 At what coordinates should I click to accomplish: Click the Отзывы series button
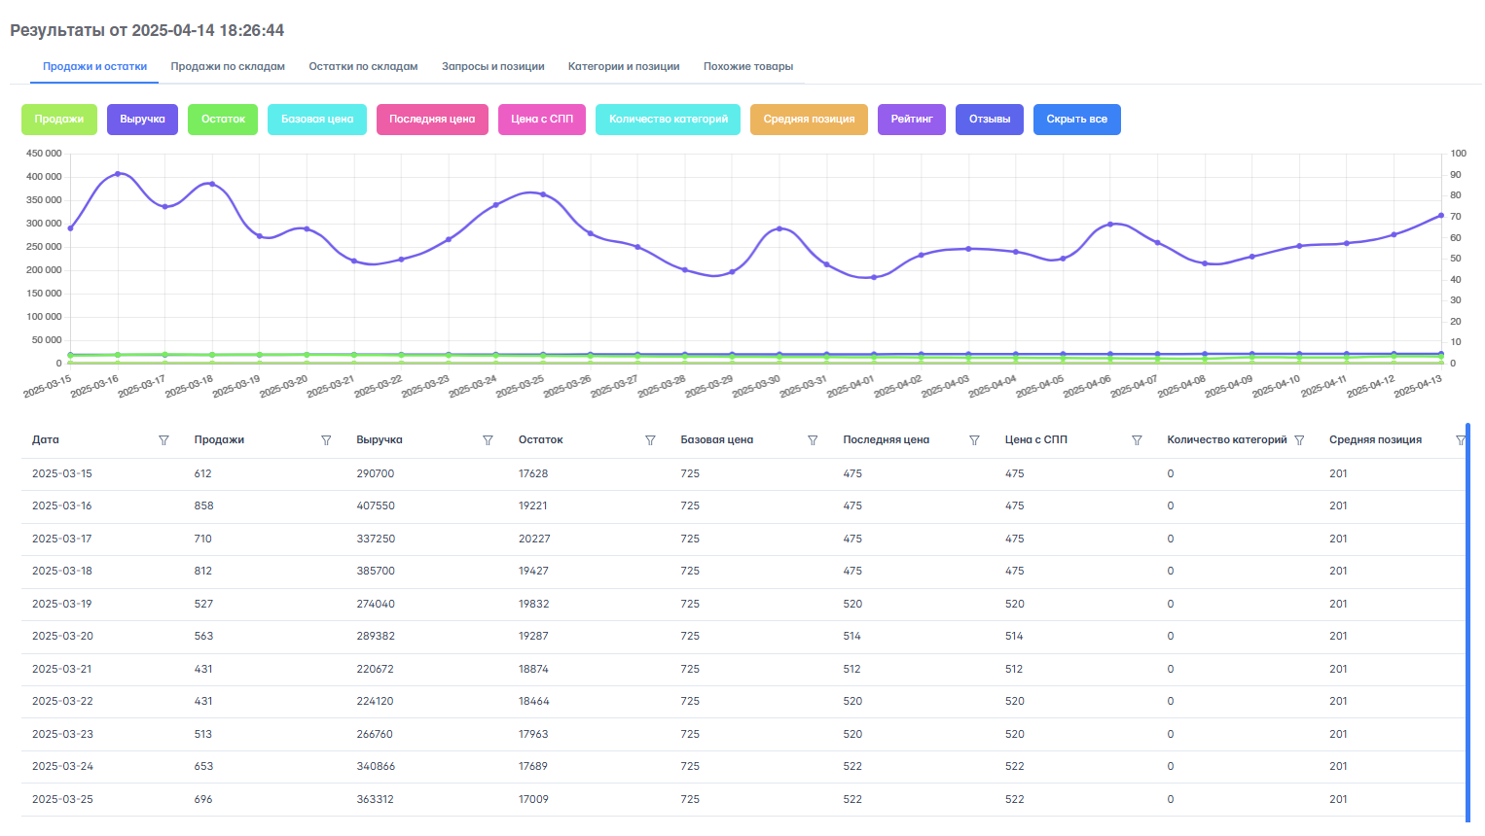[x=989, y=120]
